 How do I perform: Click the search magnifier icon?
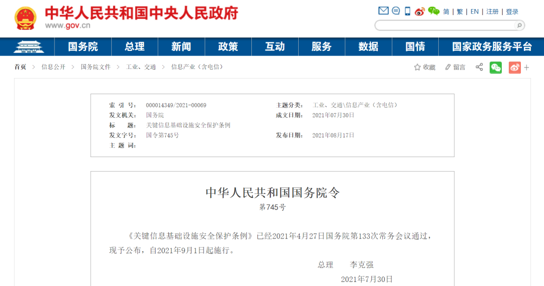tap(519, 25)
